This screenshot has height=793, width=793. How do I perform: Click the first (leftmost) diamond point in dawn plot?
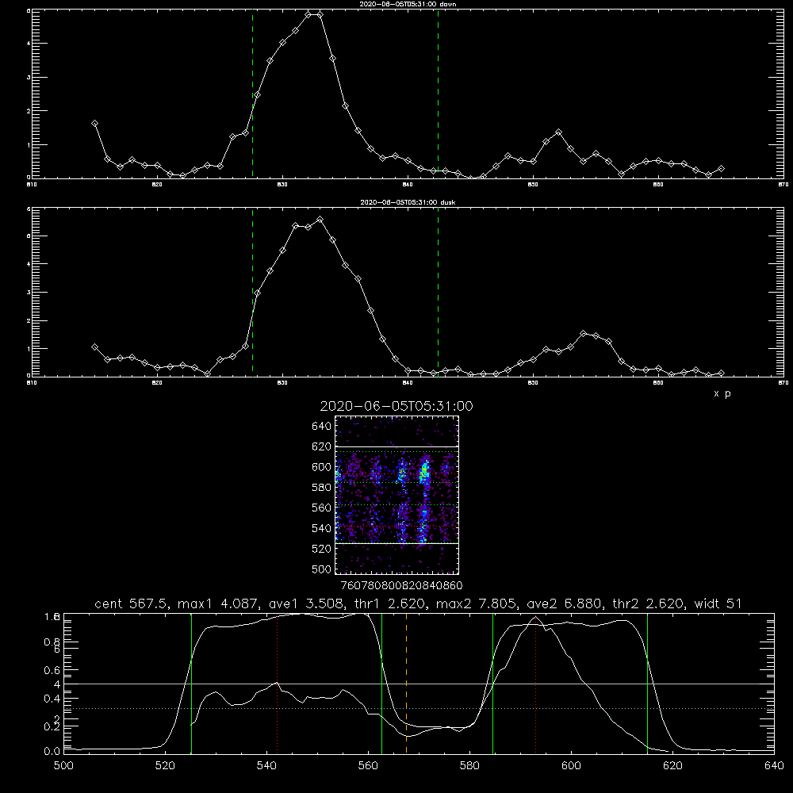tap(94, 124)
